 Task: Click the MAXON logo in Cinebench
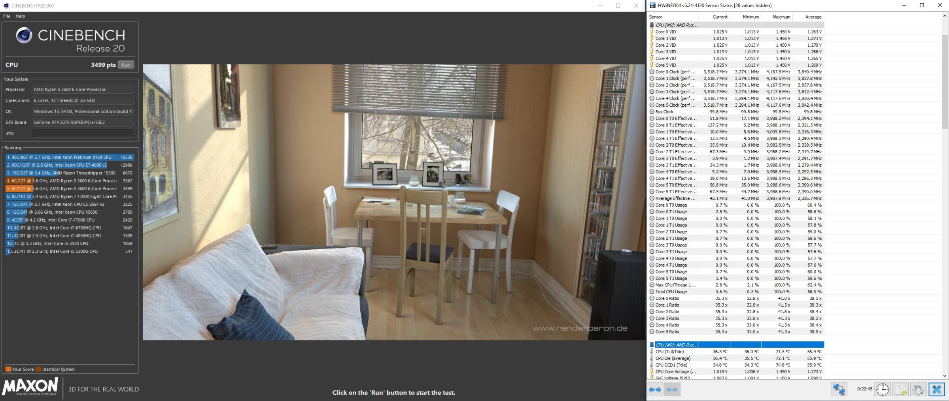(x=30, y=386)
